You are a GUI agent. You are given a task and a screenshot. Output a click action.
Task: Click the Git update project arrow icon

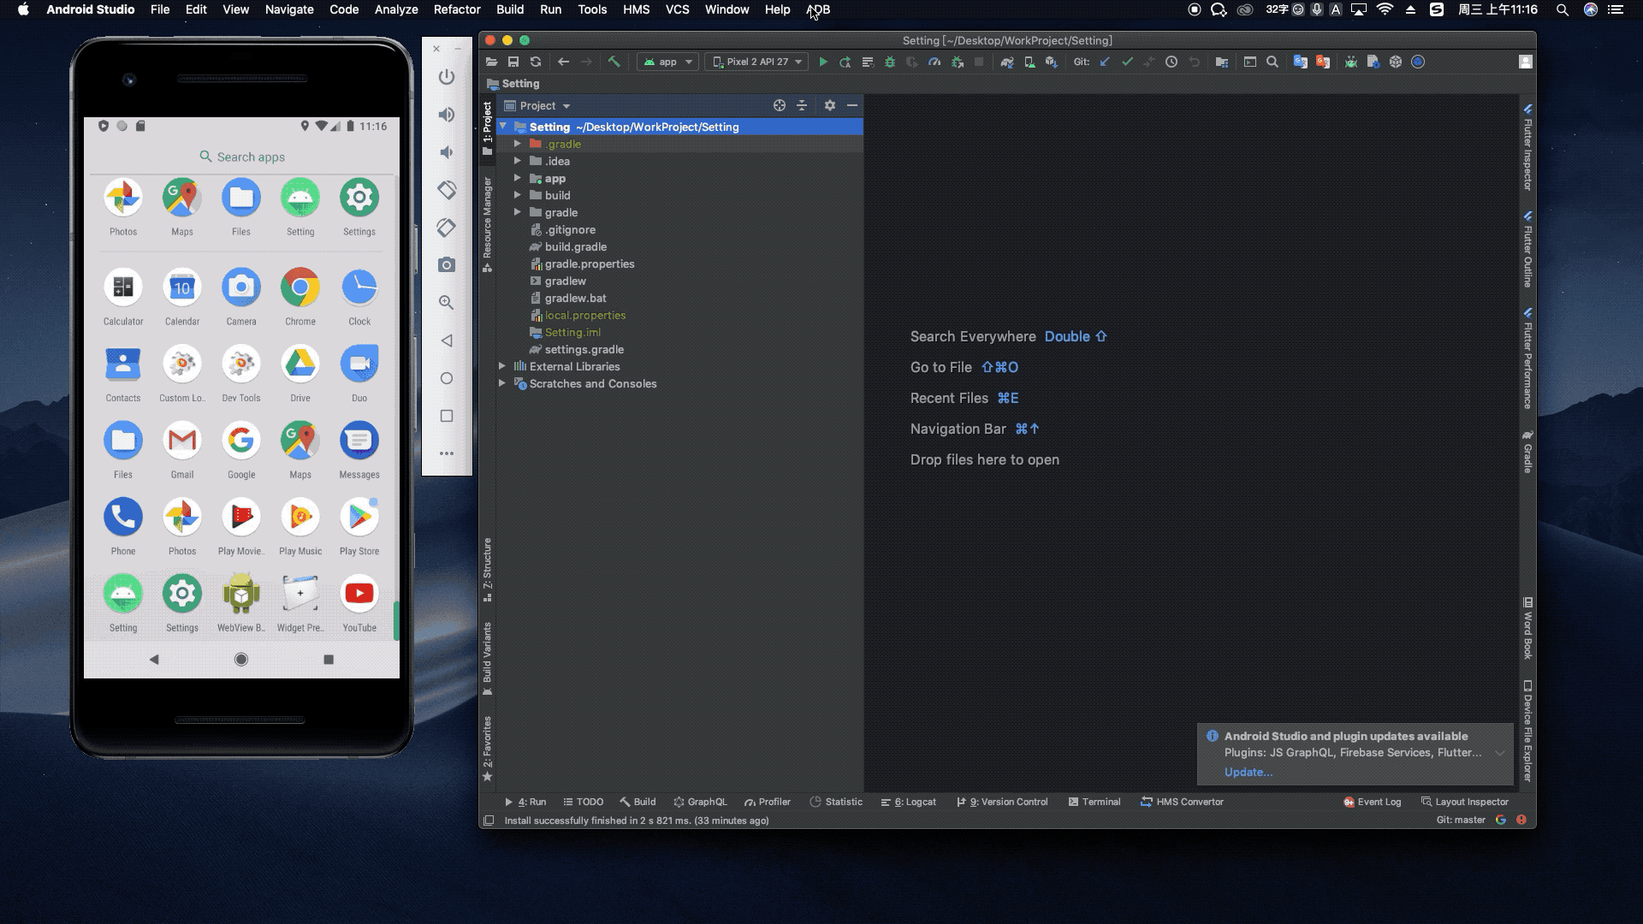tap(1105, 62)
